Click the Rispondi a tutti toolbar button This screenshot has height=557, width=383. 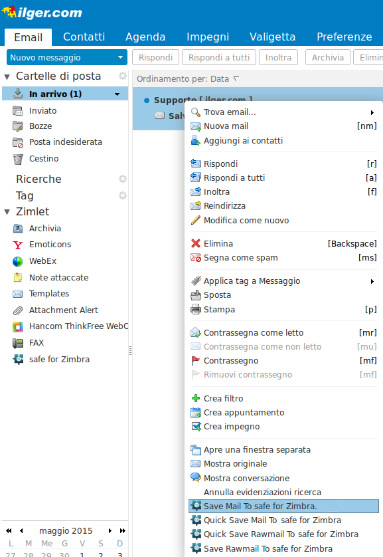pos(219,57)
